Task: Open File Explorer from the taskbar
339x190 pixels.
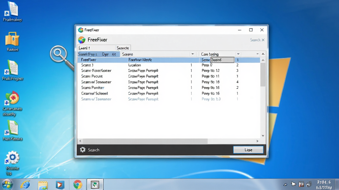Action: [x=43, y=185]
